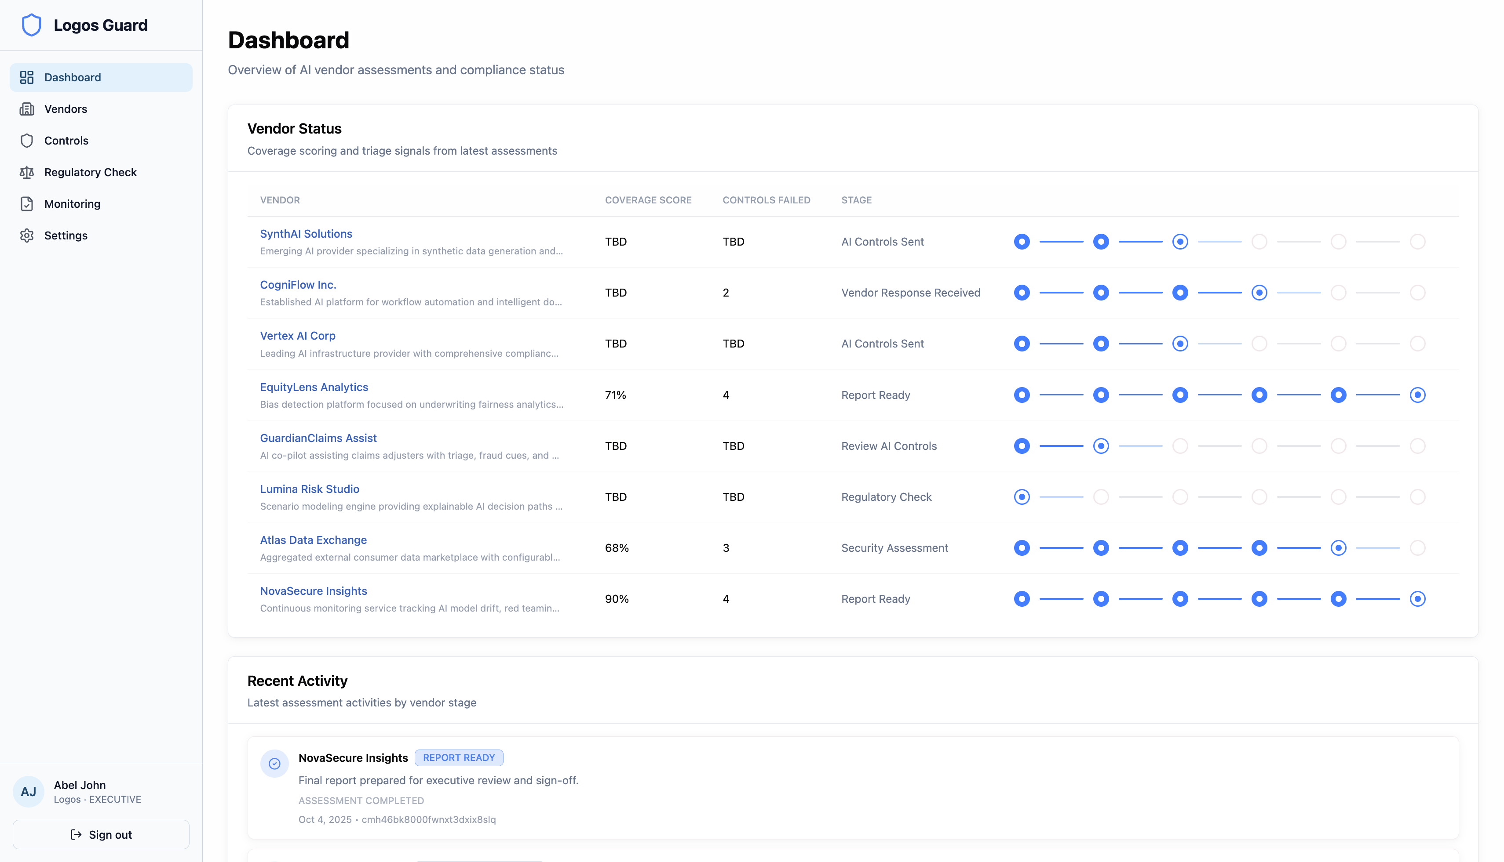The image size is (1504, 862).
Task: Click the Settings gear icon
Action: coord(27,235)
